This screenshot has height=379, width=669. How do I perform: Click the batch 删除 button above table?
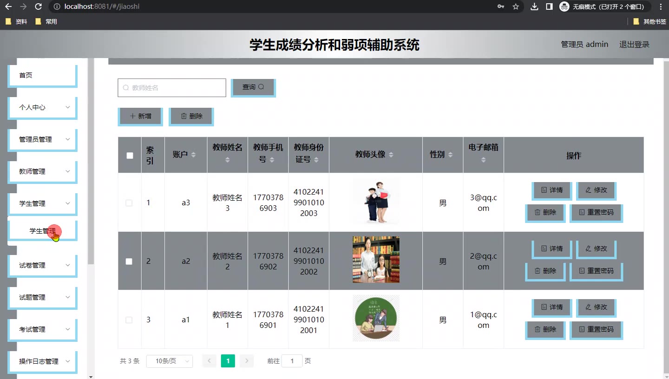click(191, 116)
